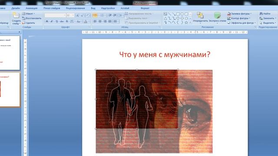Open the Рецензирование ribbon tab

tap(75, 8)
